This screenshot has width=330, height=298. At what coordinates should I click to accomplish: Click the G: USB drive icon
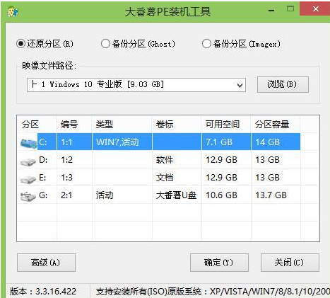click(28, 196)
